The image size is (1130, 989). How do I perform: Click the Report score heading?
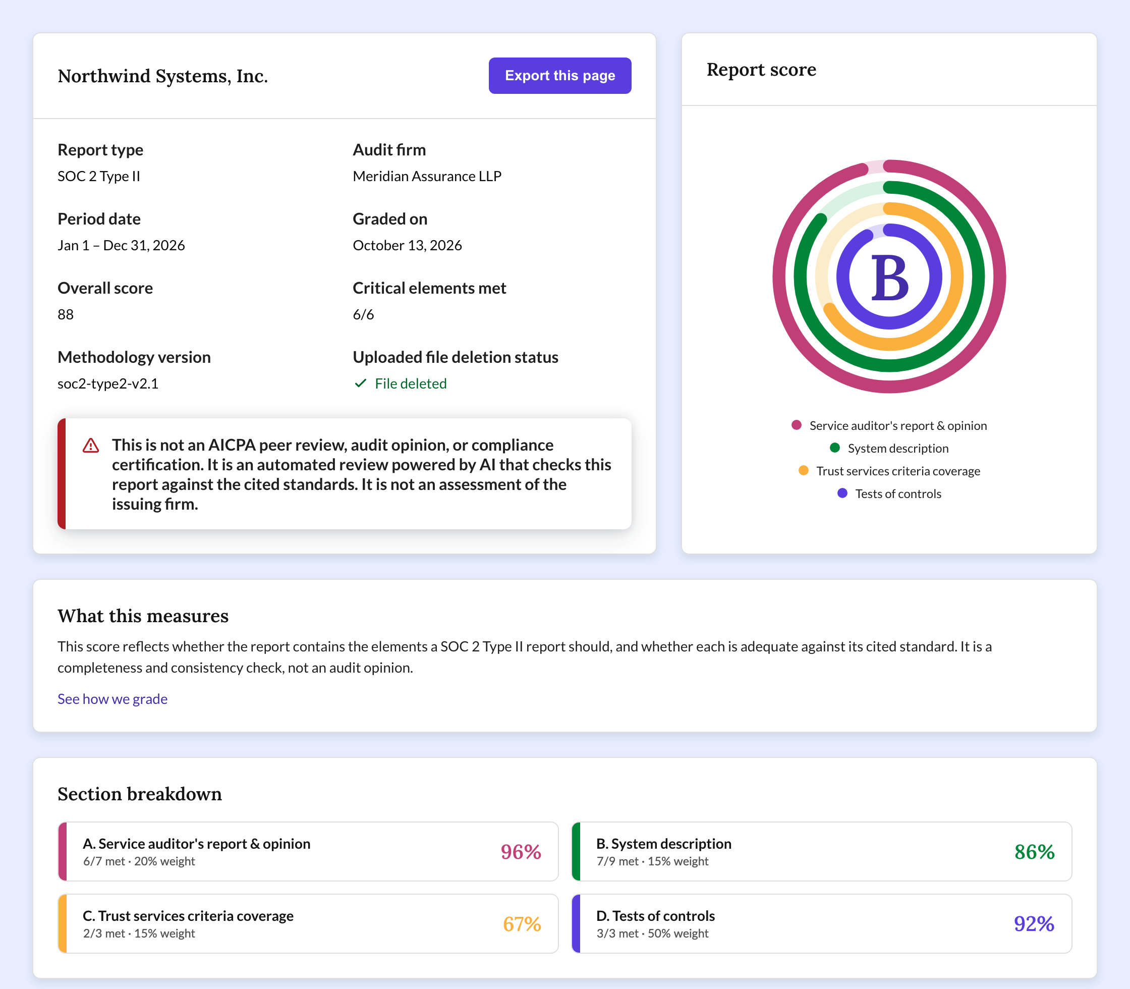[761, 70]
